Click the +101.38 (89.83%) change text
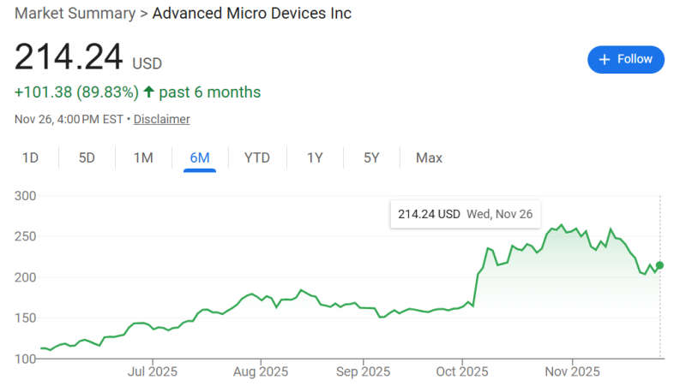Screen dimensions: 686x386 (76, 92)
